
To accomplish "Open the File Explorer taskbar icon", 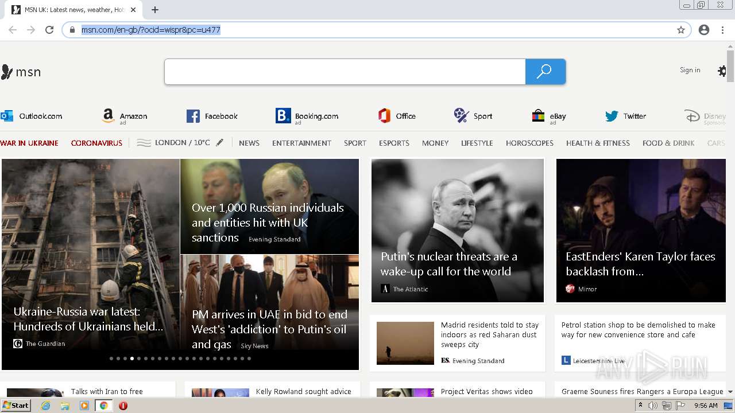I will click(65, 406).
